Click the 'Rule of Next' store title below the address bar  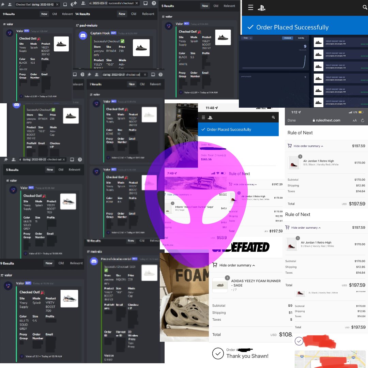pos(300,133)
